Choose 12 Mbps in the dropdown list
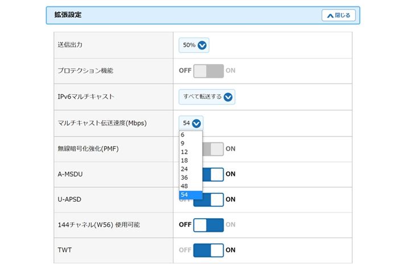Viewport: 407px width, 271px height. (x=190, y=152)
